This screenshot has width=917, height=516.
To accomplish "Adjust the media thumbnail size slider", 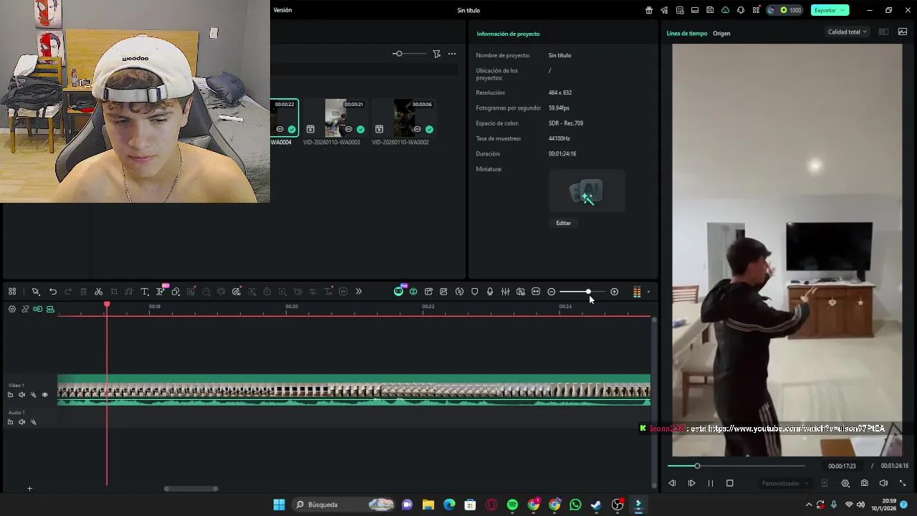I will point(398,54).
